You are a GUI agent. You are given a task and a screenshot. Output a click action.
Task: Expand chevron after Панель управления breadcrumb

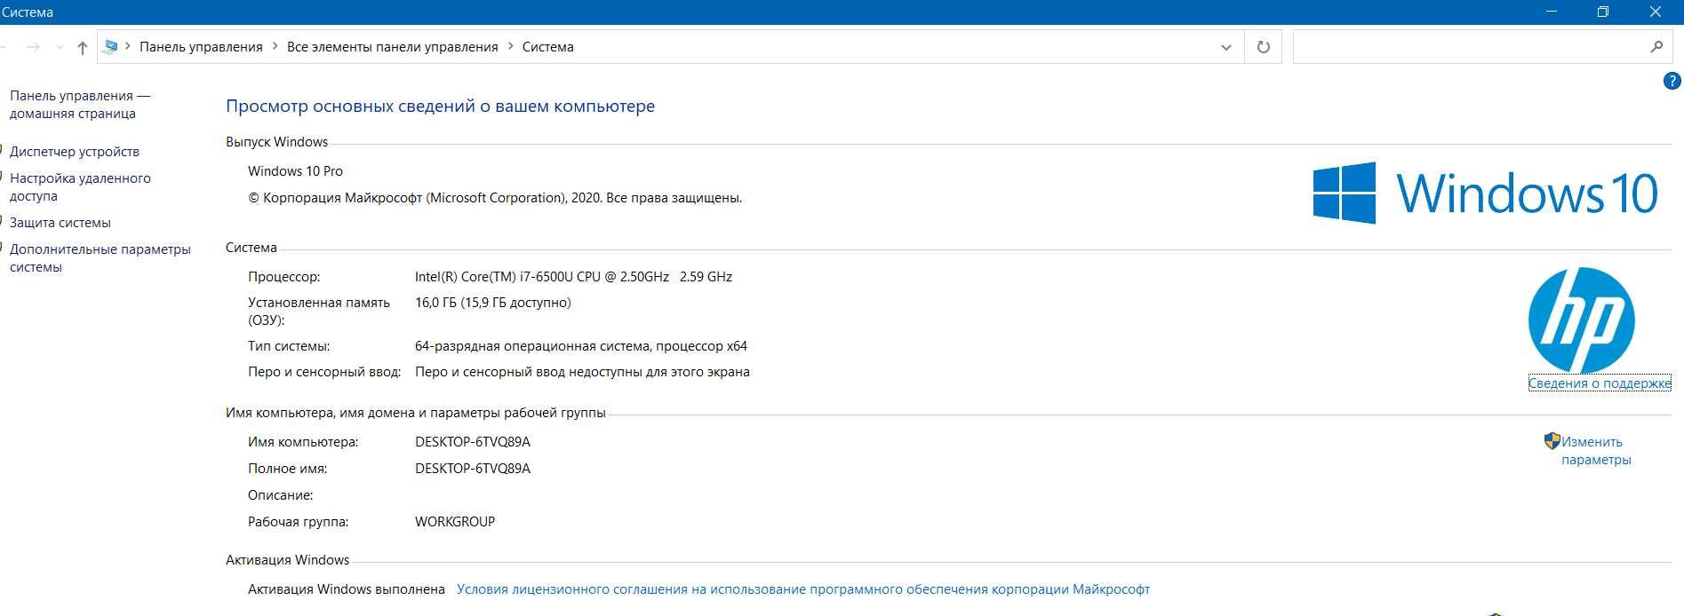275,47
